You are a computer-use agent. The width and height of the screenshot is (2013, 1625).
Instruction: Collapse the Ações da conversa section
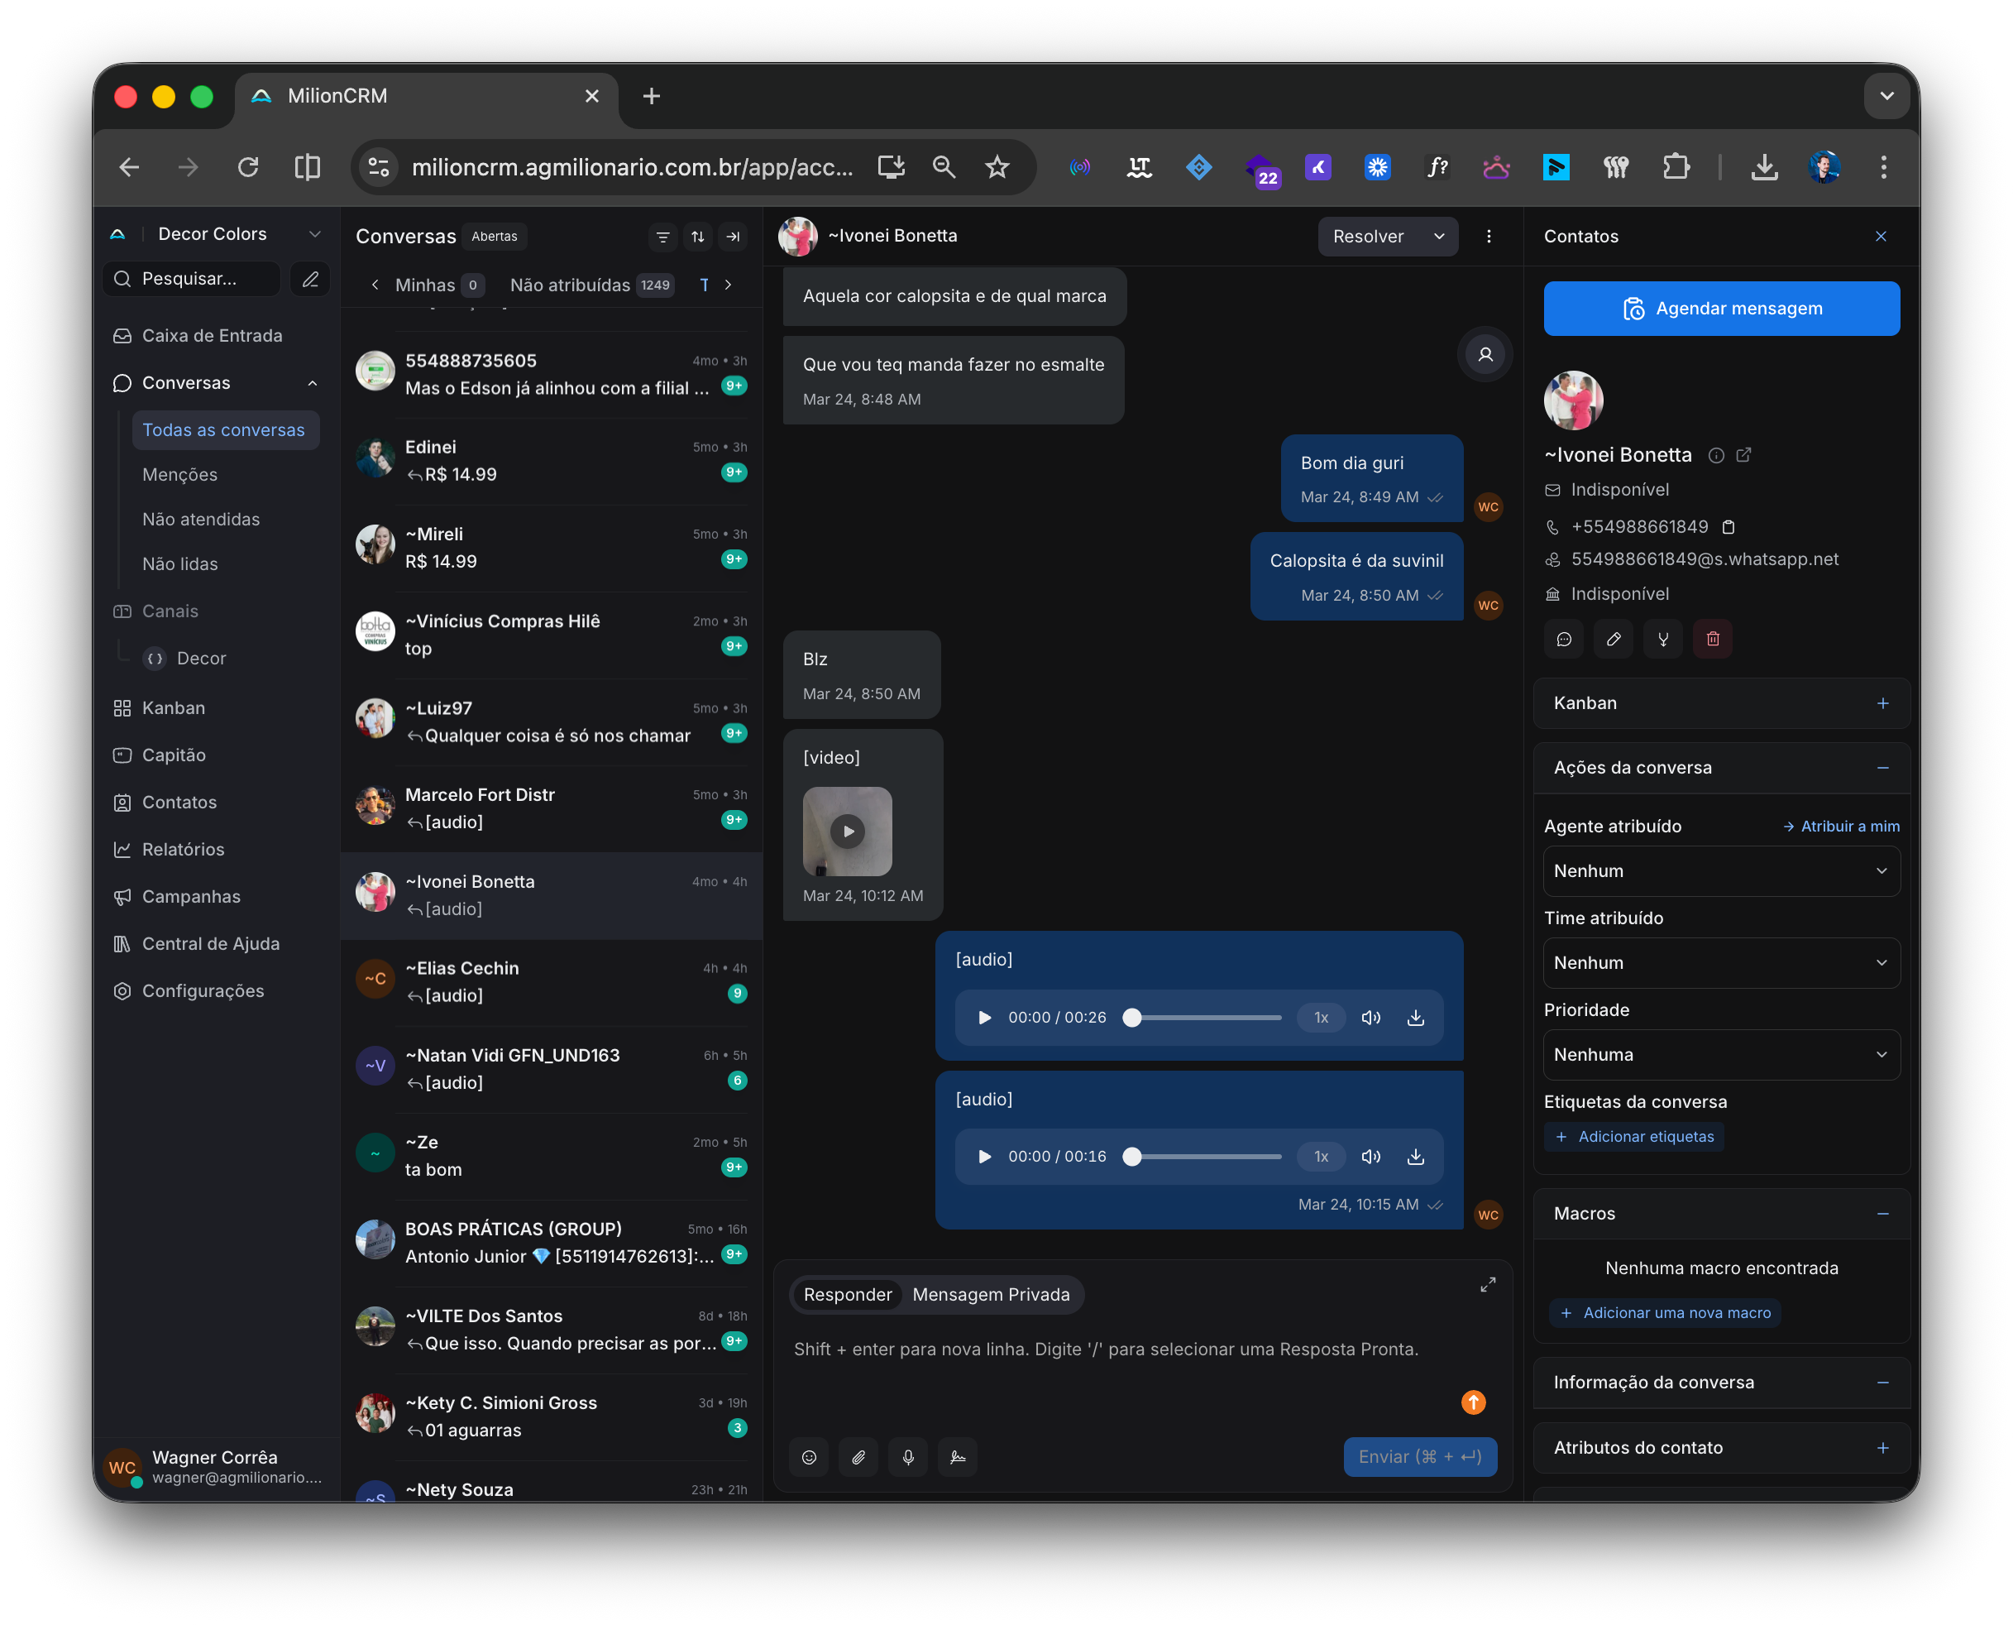click(x=1884, y=768)
